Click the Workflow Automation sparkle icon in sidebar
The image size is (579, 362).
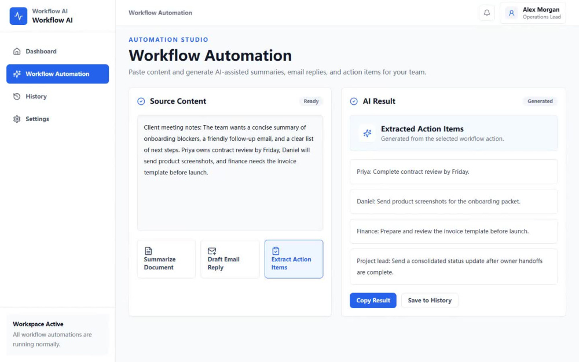[x=17, y=74]
